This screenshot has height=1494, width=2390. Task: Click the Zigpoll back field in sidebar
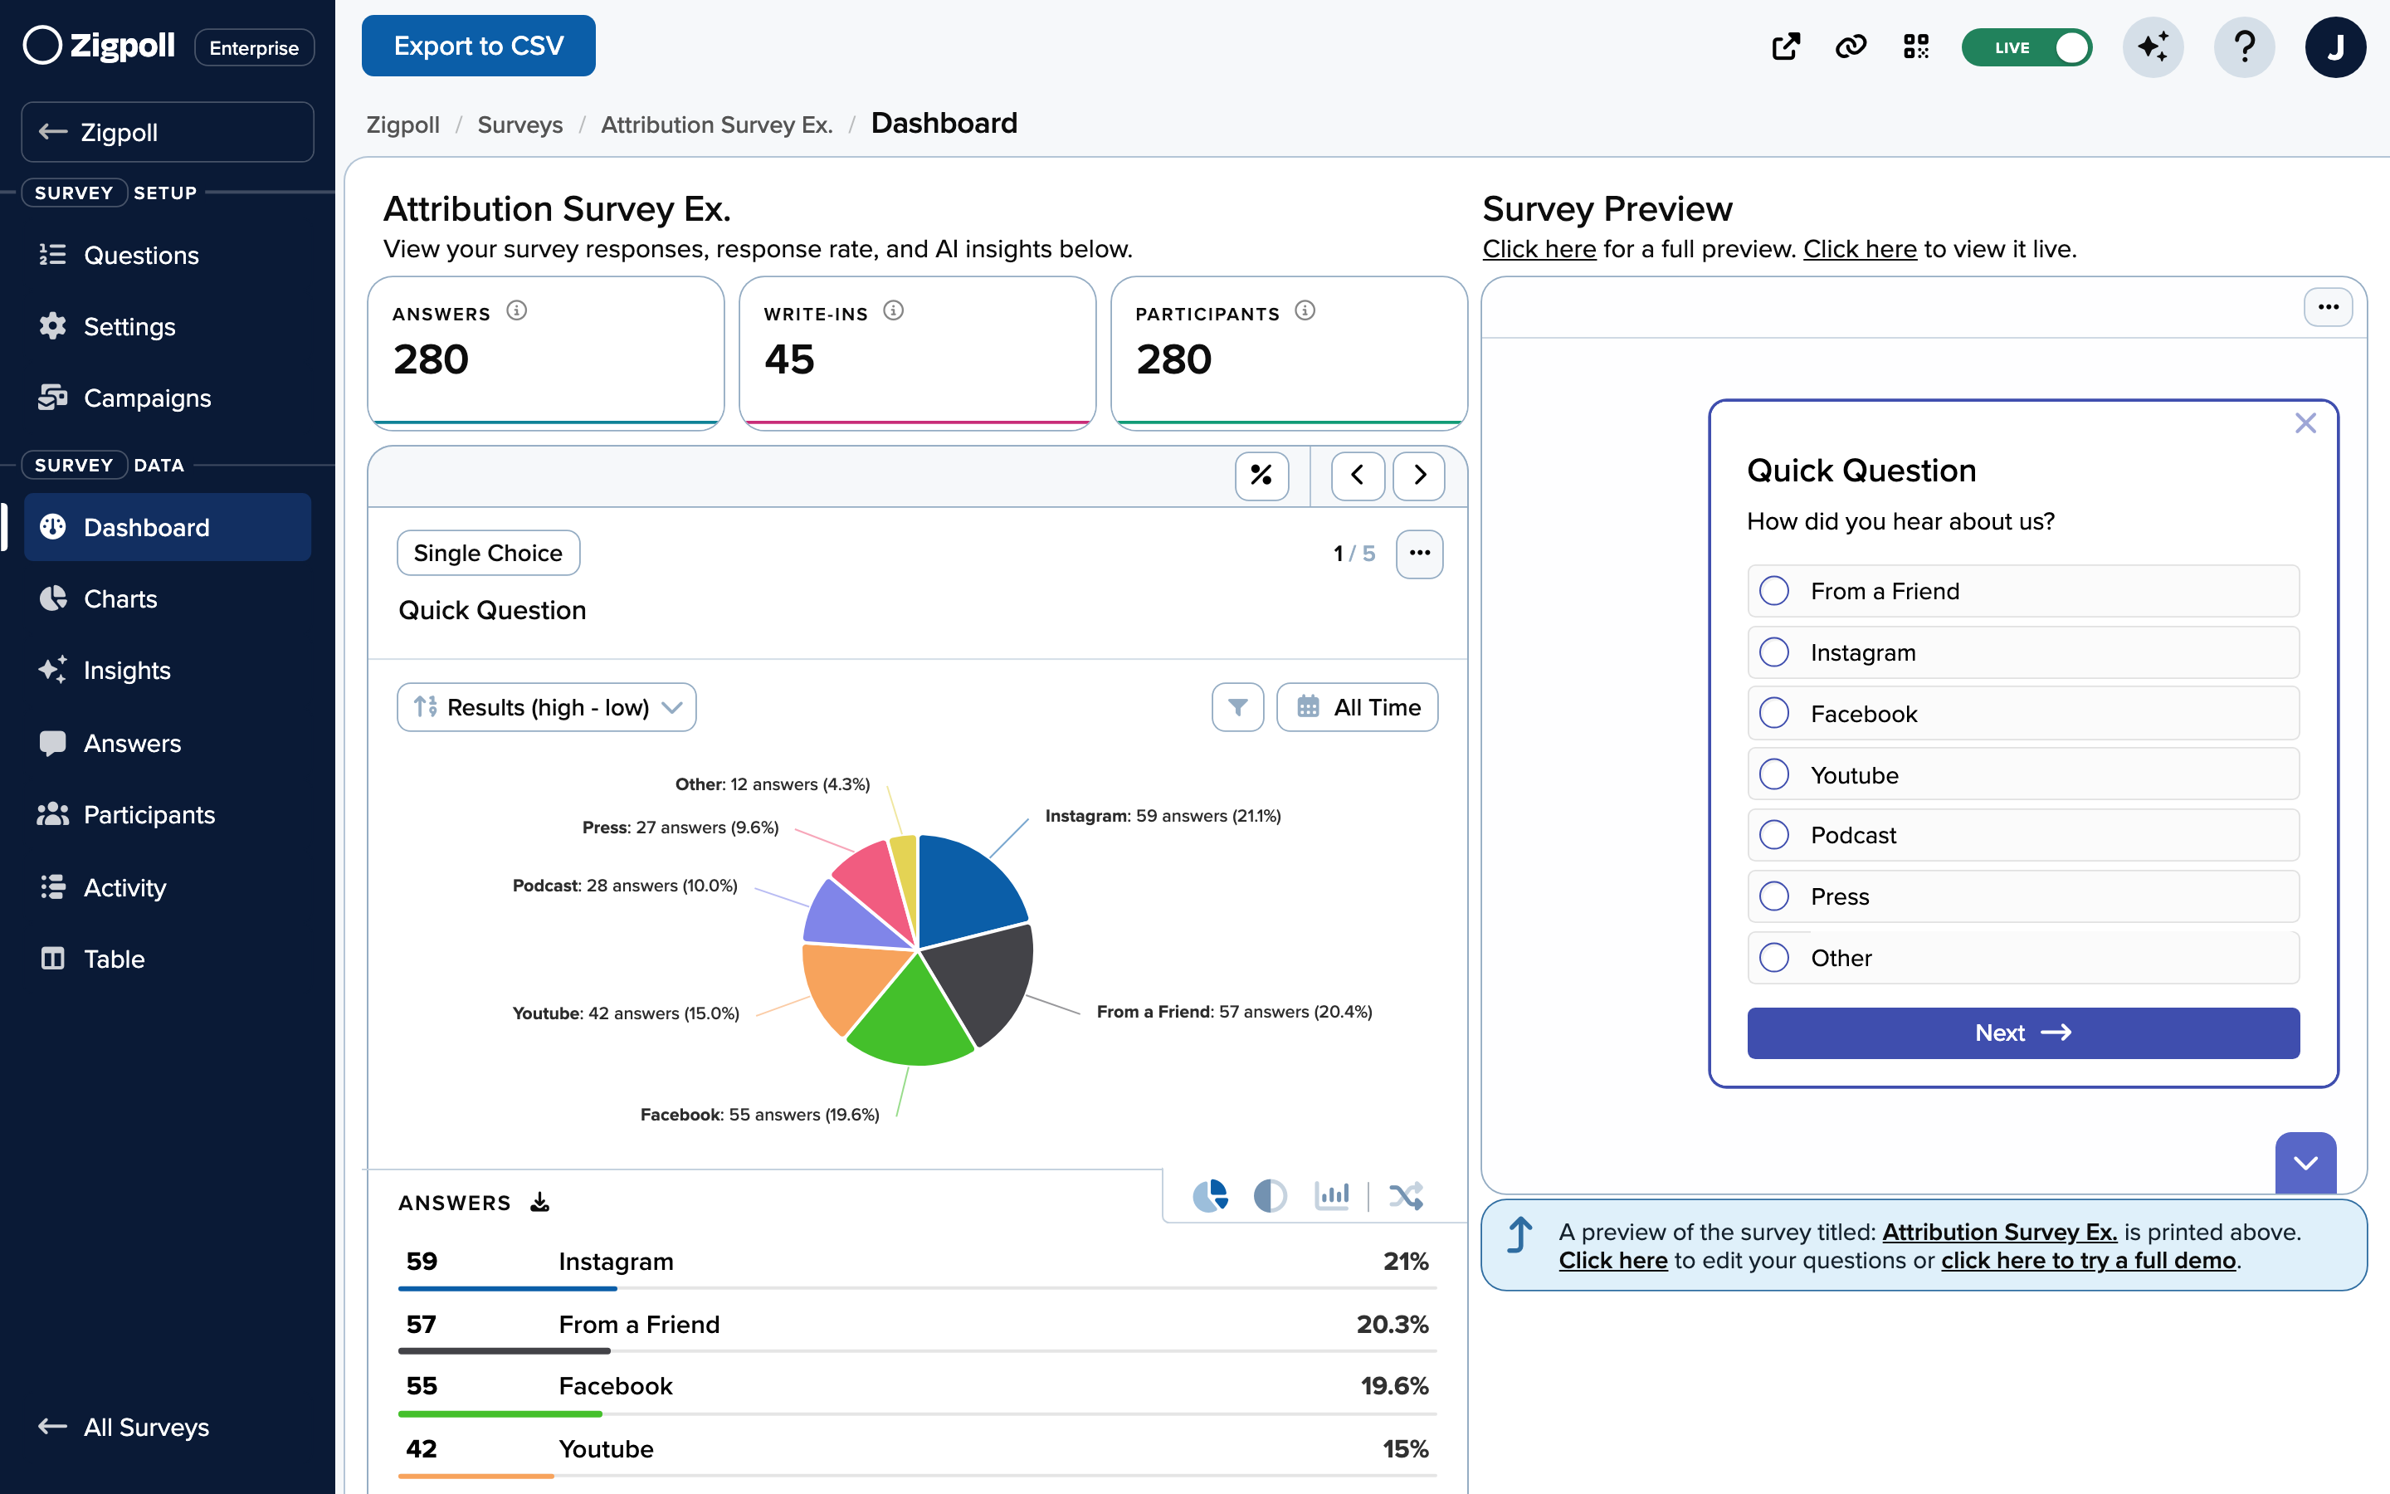[168, 131]
